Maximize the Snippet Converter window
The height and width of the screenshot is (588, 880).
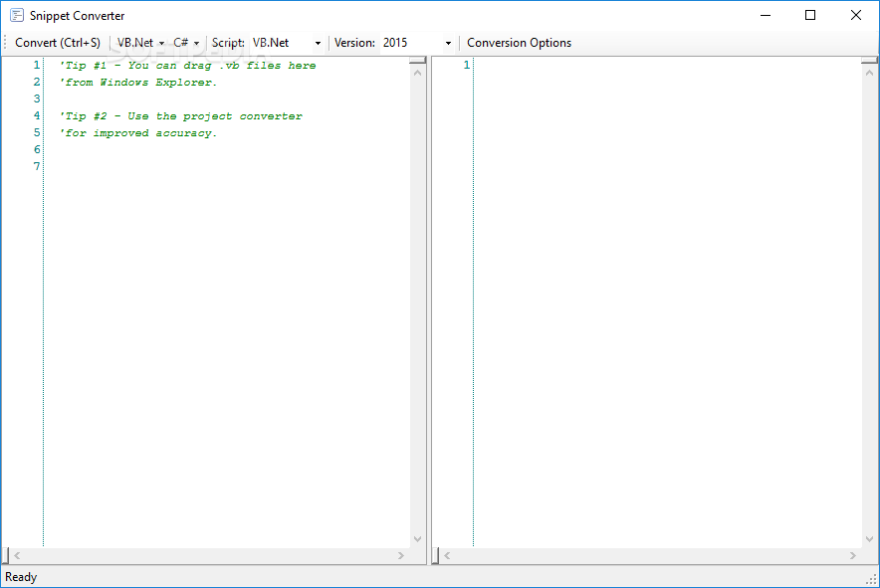(x=810, y=15)
